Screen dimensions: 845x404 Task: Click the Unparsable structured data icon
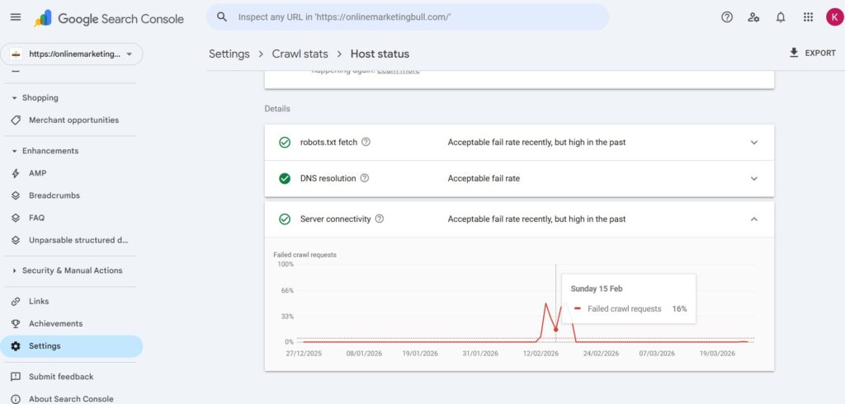click(x=16, y=240)
